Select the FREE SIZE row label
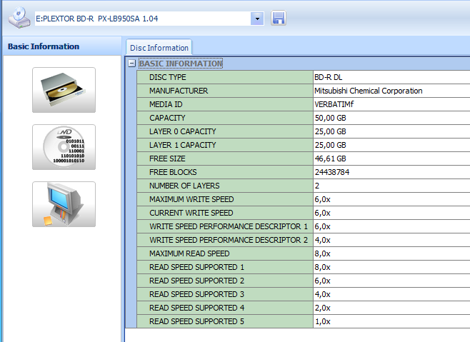Viewport: 470px width, 342px height. click(x=167, y=159)
